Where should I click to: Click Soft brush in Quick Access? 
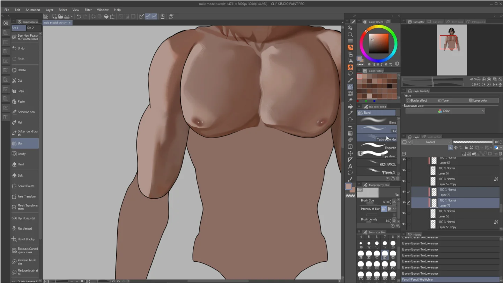click(x=25, y=175)
